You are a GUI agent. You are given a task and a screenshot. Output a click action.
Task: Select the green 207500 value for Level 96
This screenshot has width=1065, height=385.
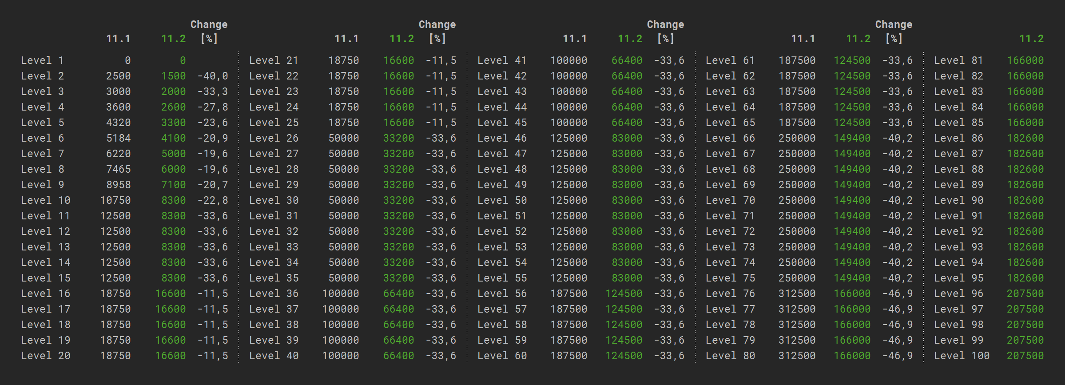point(1025,294)
